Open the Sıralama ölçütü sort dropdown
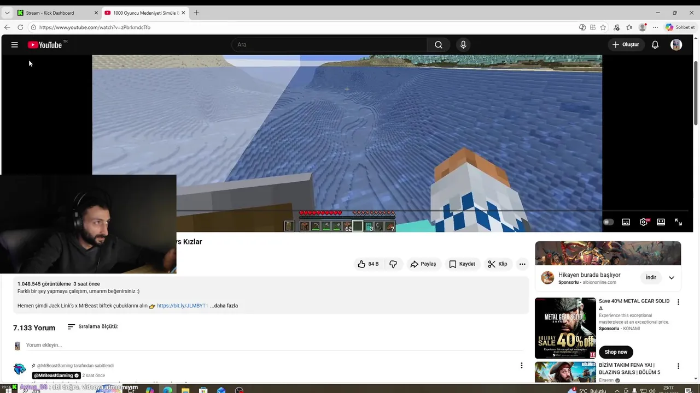Image resolution: width=700 pixels, height=393 pixels. pos(92,327)
